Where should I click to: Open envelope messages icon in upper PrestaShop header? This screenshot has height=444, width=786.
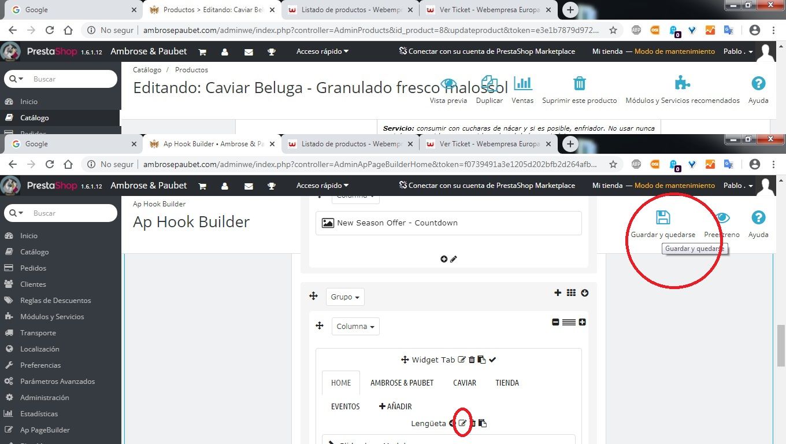(249, 51)
